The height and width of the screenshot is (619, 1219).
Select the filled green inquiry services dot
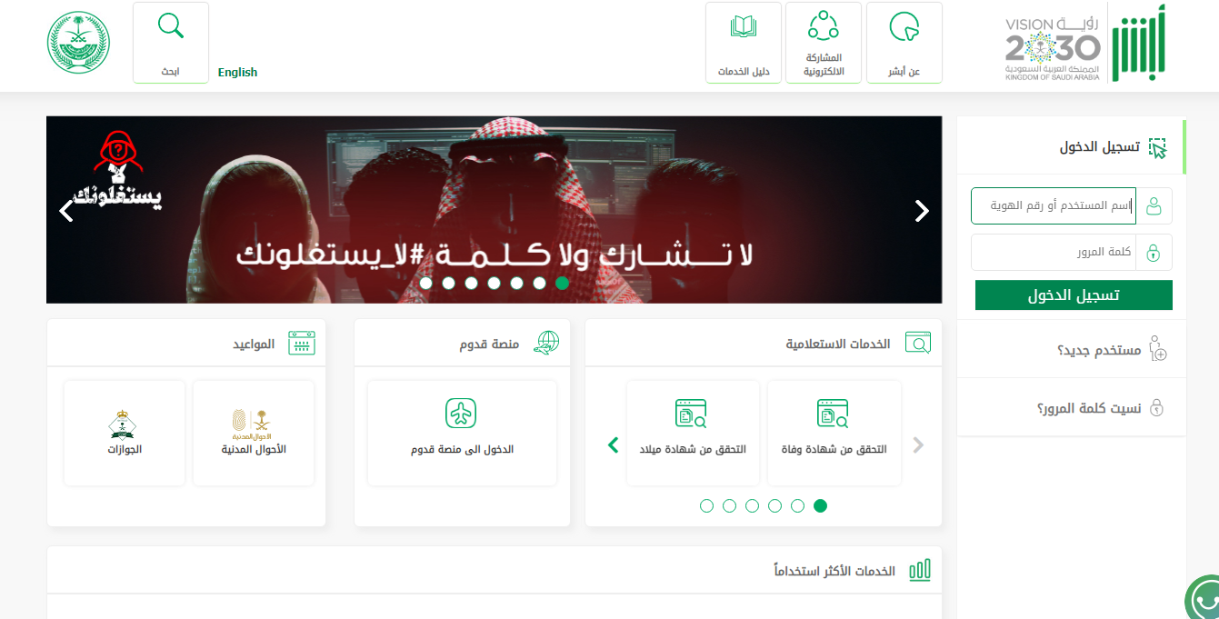point(821,506)
